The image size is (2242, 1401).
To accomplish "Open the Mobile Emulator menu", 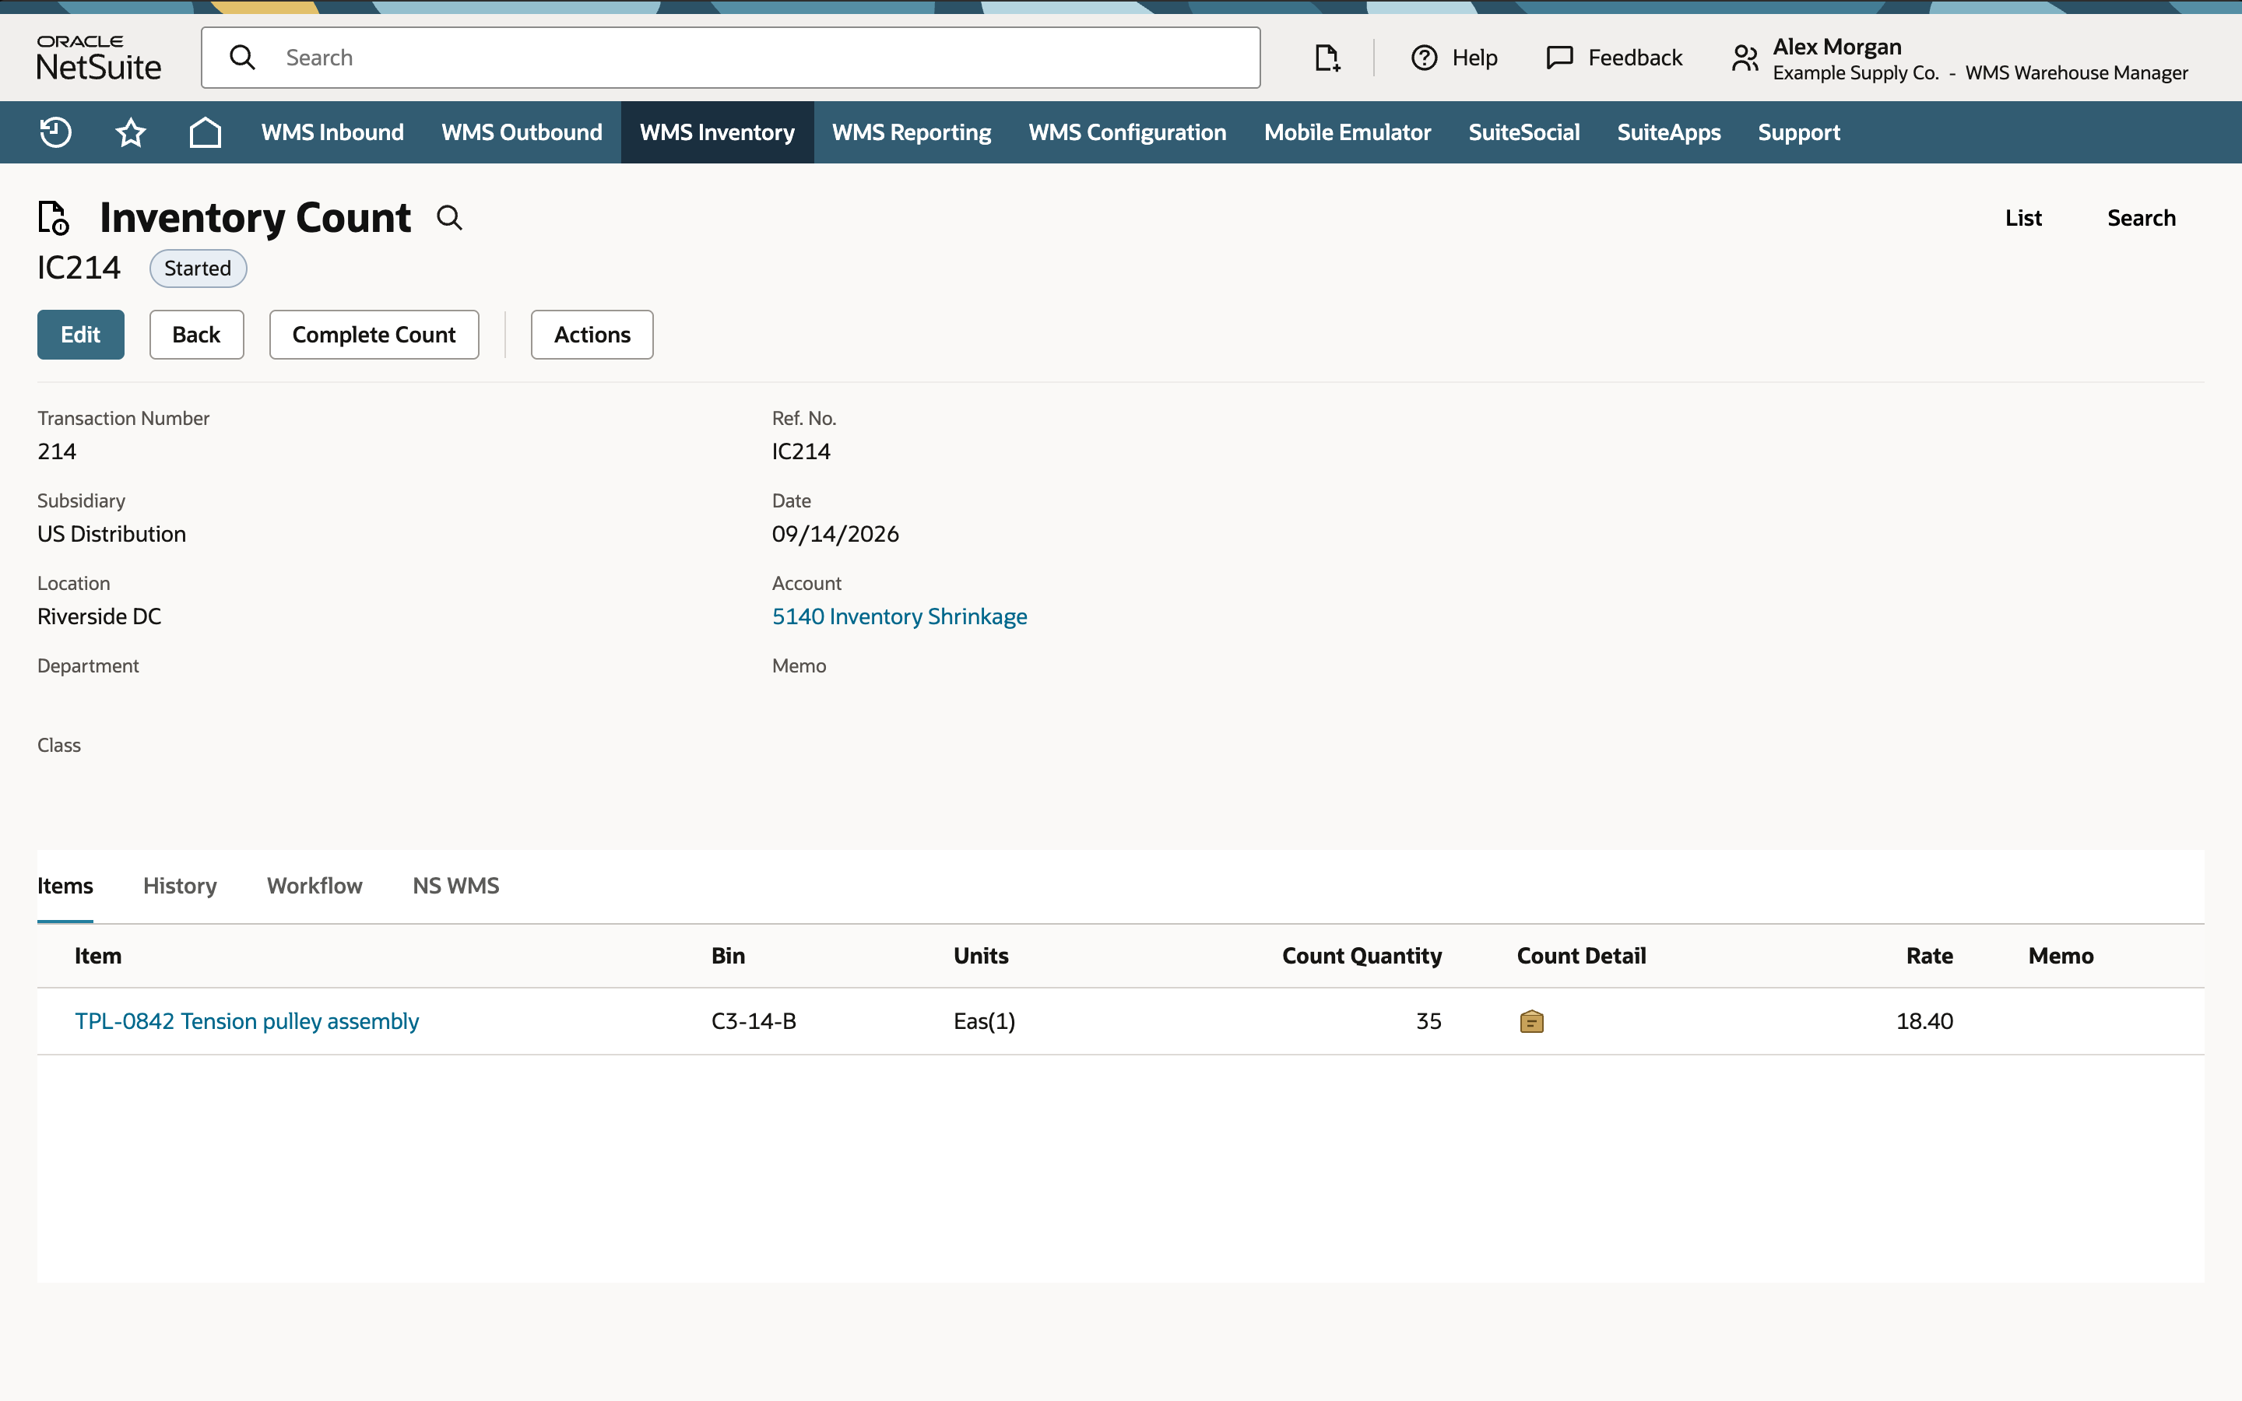I will tap(1347, 132).
